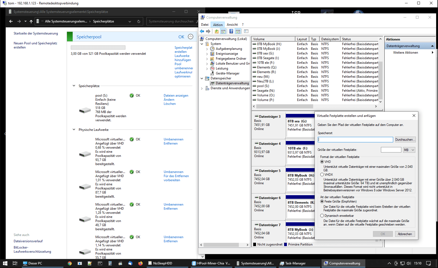This screenshot has height=268, width=438.
Task: Open the Ansicht menu
Action: [x=232, y=25]
